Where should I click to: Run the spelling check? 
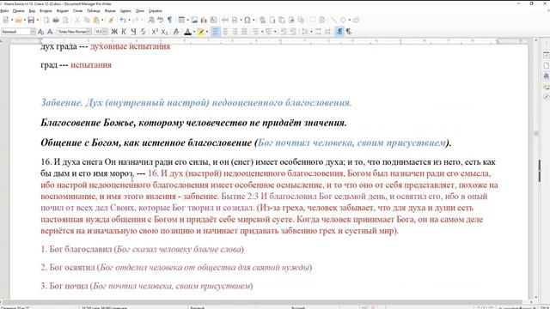tap(161, 20)
